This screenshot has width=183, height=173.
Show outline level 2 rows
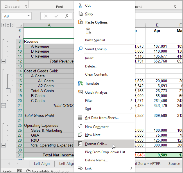8,25
